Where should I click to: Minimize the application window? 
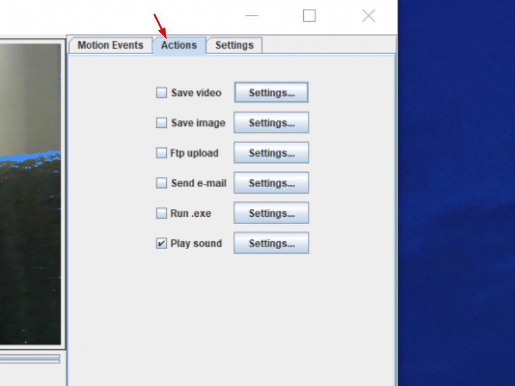pyautogui.click(x=251, y=15)
